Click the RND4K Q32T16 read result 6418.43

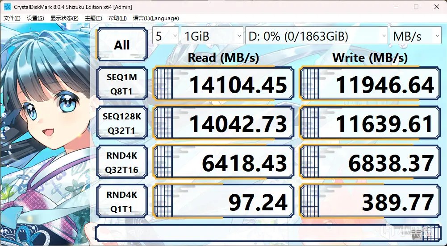(223, 162)
